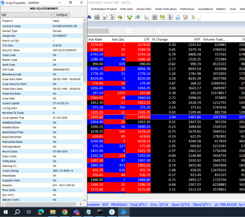Screen dimensions: 245x217
Task: Click the Ask Rate cell 8334.95
Action: tap(95, 78)
